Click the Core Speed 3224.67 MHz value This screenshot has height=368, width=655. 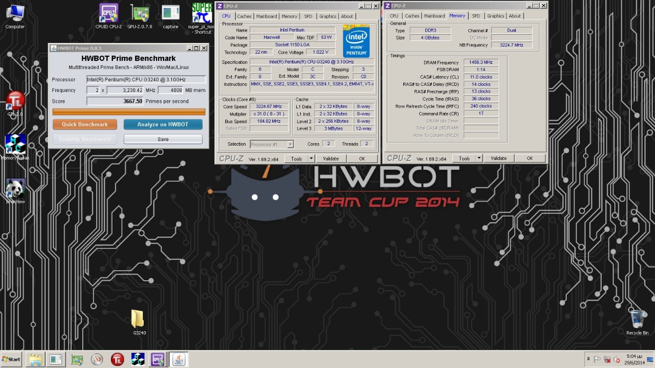click(x=269, y=107)
